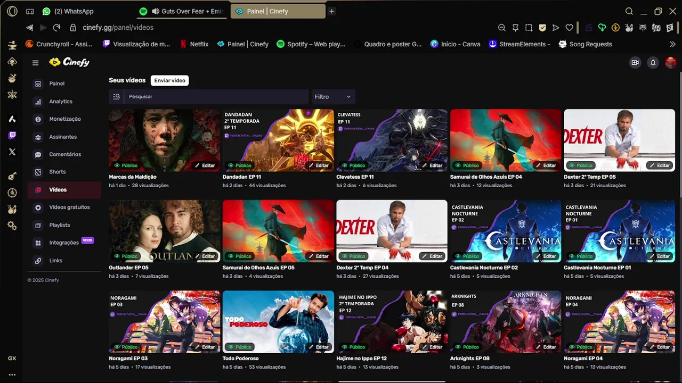Open Opera sidebar settings gear
The height and width of the screenshot is (383, 682).
(x=12, y=226)
